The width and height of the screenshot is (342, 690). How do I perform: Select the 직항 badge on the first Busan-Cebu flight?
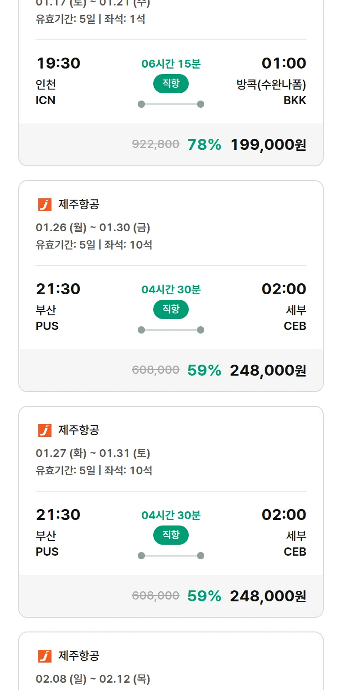coord(171,309)
